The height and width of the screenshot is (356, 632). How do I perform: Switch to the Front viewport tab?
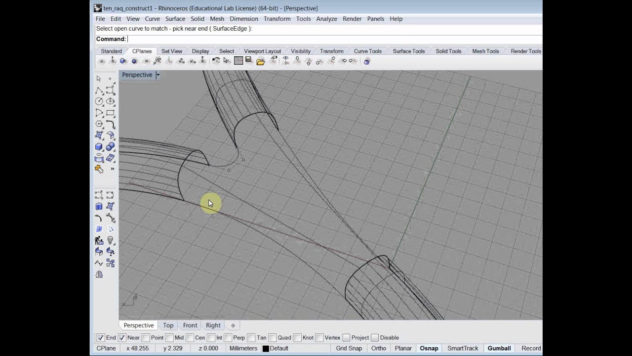pyautogui.click(x=190, y=325)
